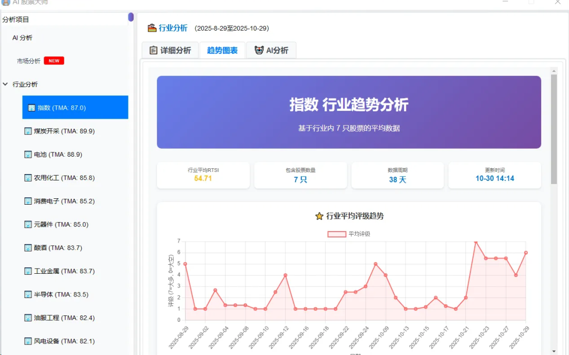
Task: Click the building icon beside 煤炭开采
Action: pos(28,131)
